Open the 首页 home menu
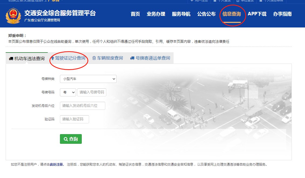This screenshot has width=305, height=178. tap(135, 14)
